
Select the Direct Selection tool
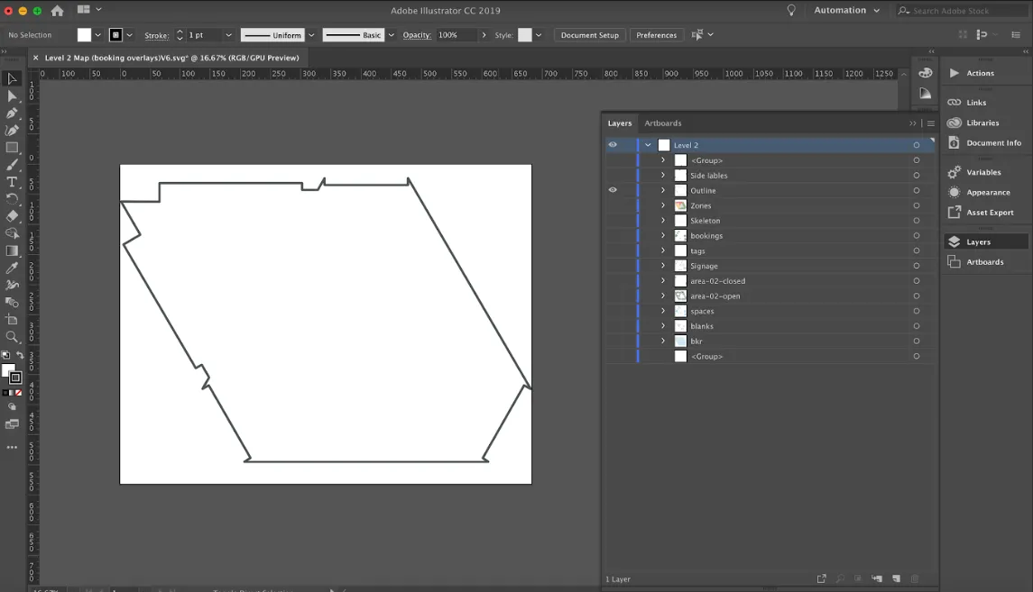click(x=12, y=96)
